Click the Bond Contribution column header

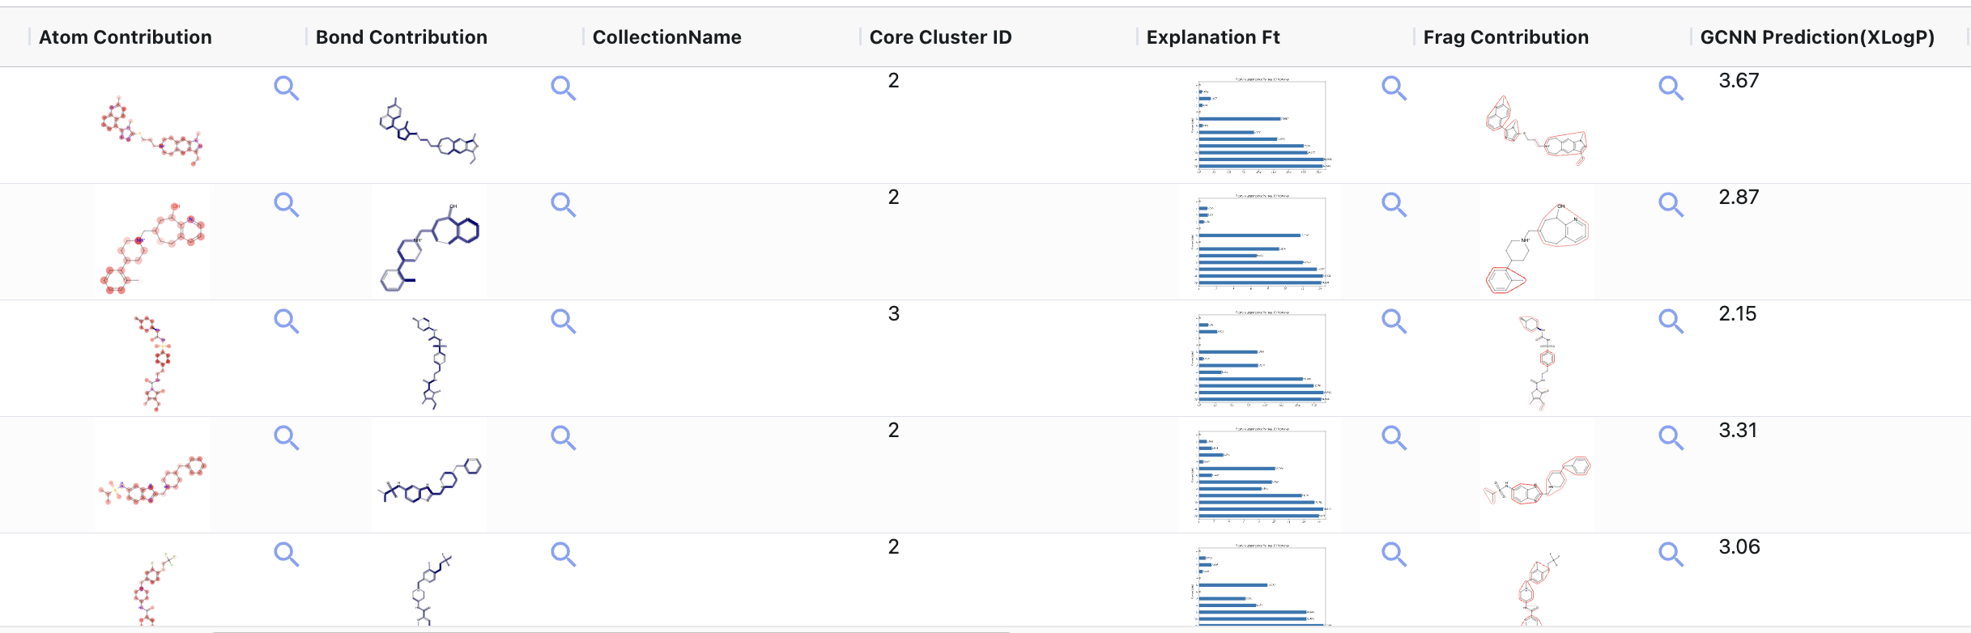[402, 37]
